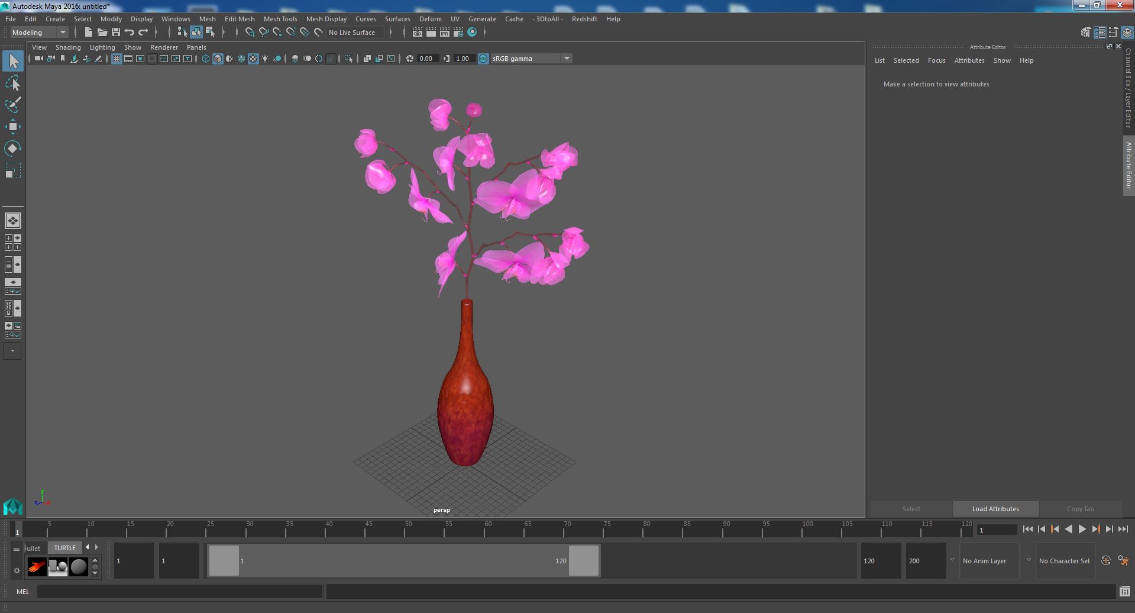The image size is (1135, 613).
Task: Toggle viewport grid display
Action: 116,58
